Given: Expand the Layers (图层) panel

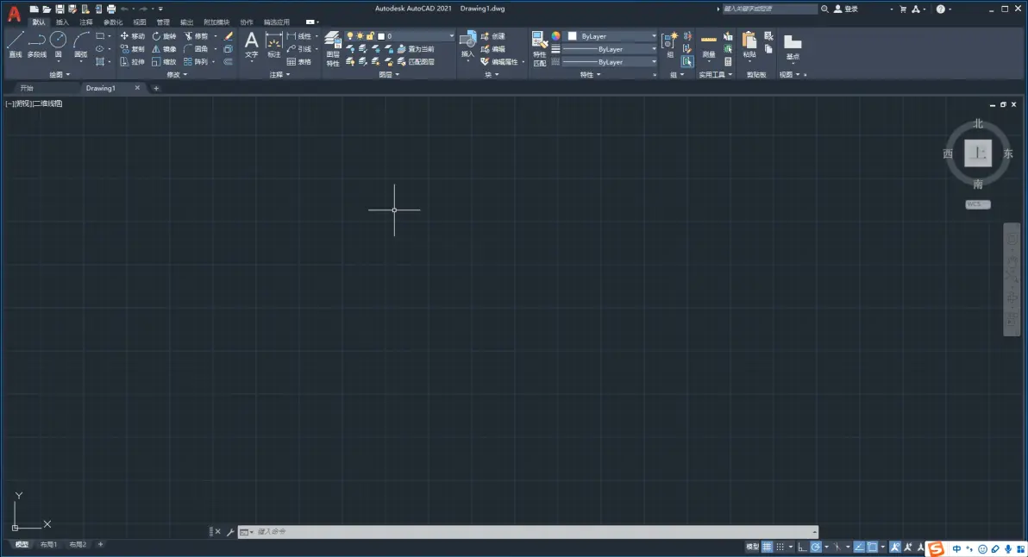Looking at the screenshot, I should click(389, 75).
